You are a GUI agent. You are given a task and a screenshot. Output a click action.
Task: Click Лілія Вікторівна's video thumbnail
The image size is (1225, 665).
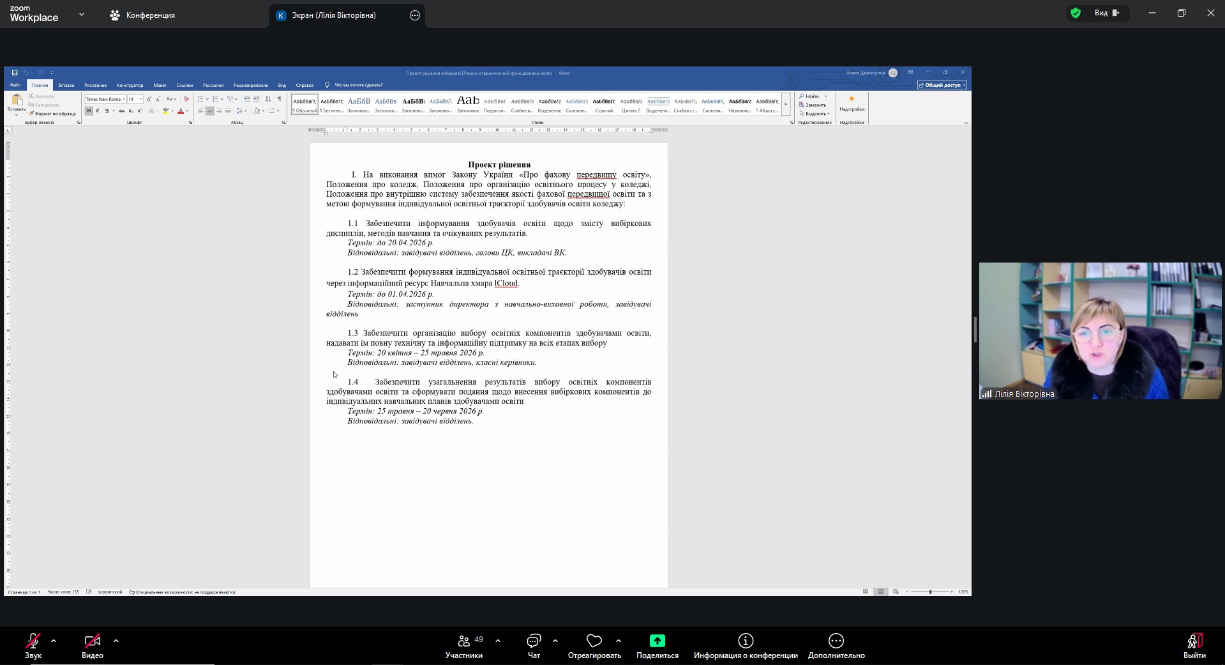point(1100,330)
